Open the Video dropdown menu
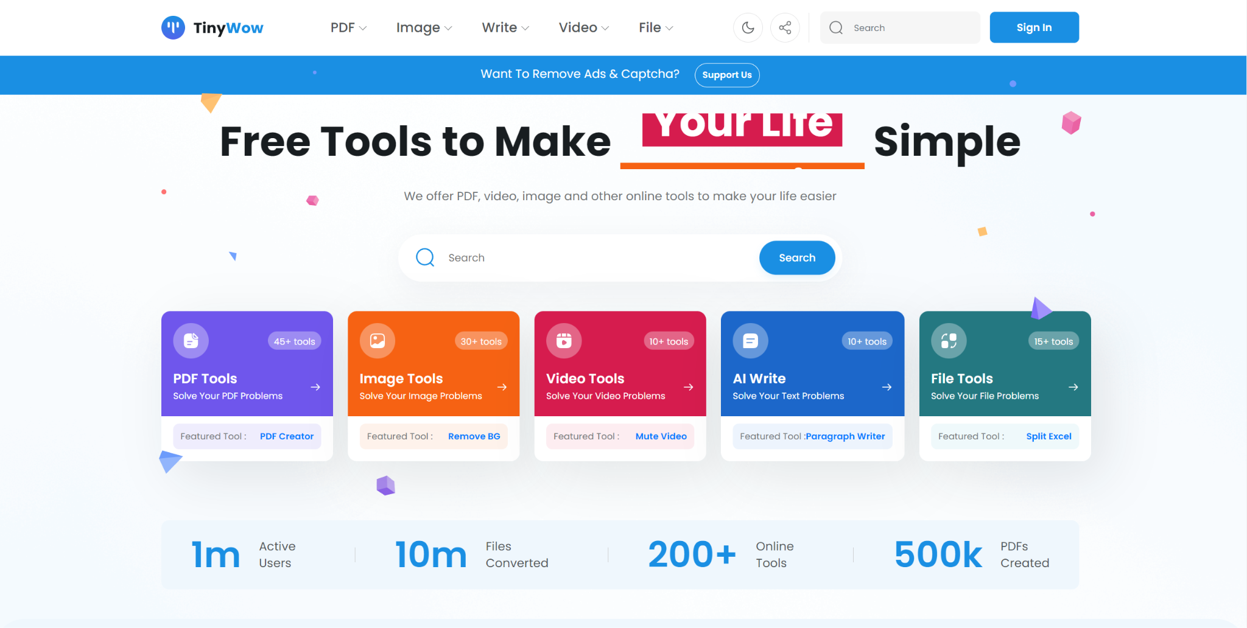Image resolution: width=1247 pixels, height=628 pixels. point(583,27)
